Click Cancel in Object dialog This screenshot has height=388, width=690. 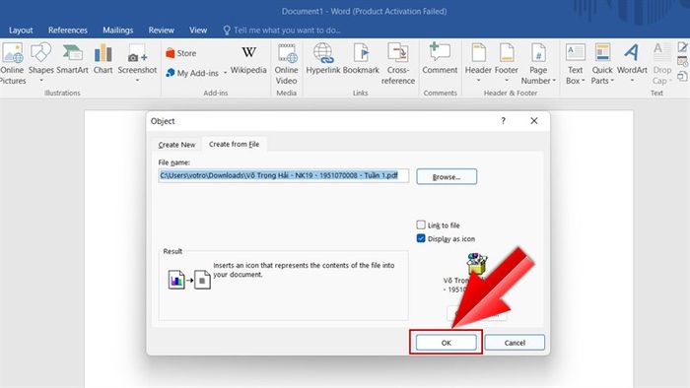515,343
